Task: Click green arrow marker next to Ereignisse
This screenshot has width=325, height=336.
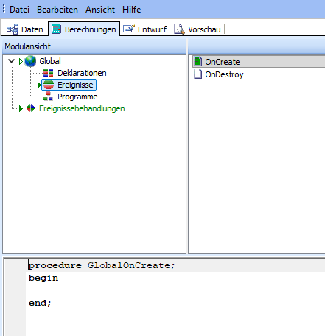Action: pos(39,85)
